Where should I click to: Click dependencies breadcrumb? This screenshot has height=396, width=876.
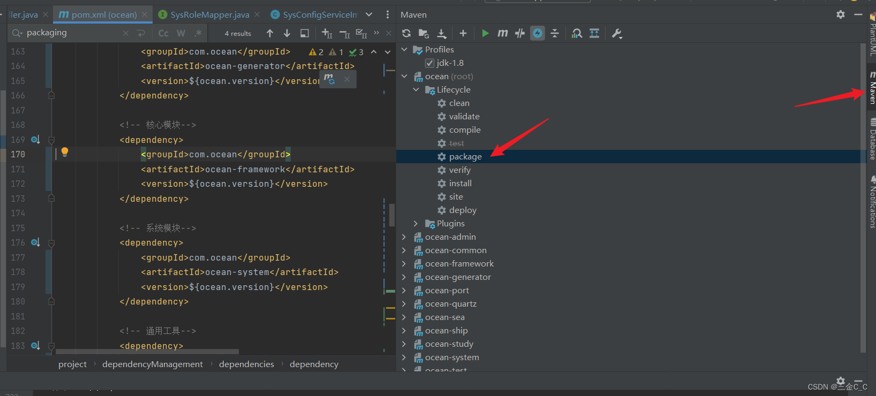pyautogui.click(x=246, y=364)
